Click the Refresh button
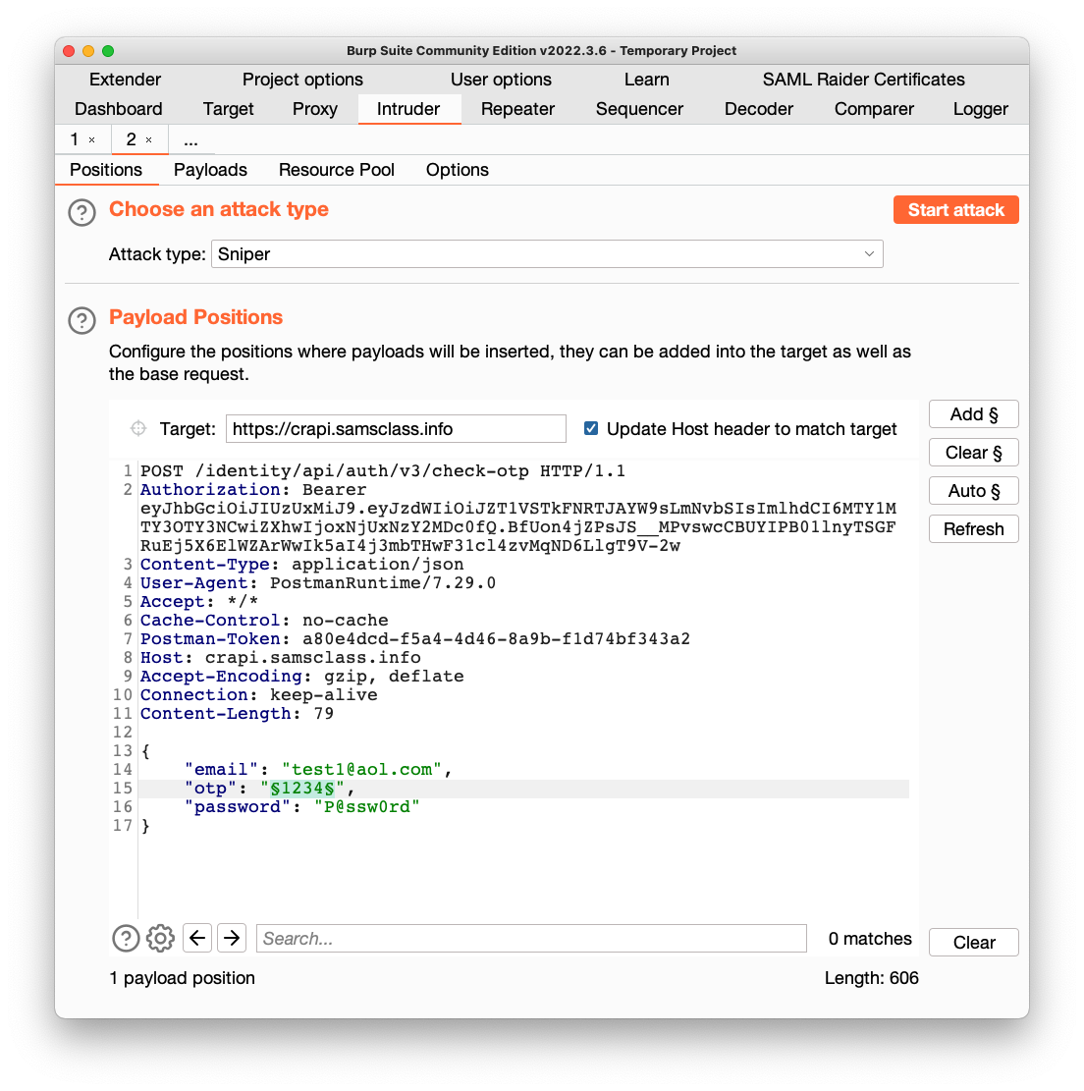 (x=973, y=529)
